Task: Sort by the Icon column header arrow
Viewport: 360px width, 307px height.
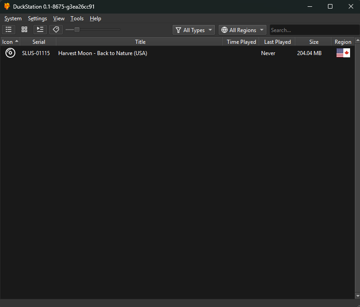Action: [17, 41]
